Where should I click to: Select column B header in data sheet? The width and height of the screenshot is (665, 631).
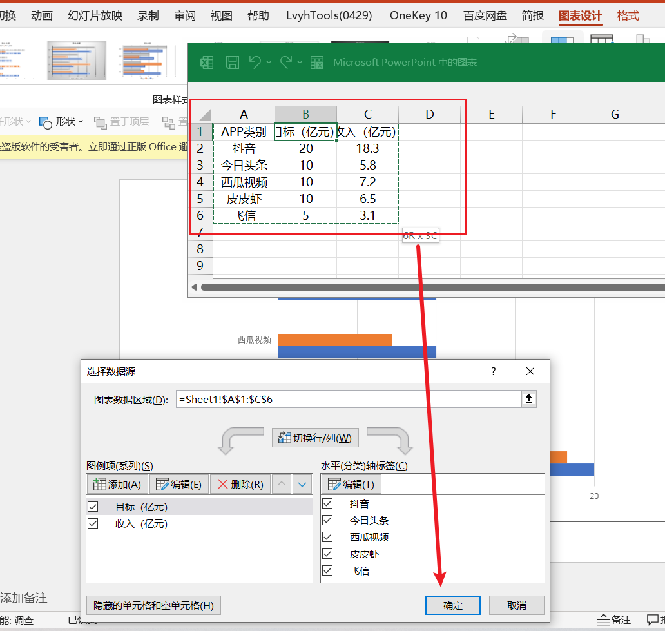tap(306, 114)
